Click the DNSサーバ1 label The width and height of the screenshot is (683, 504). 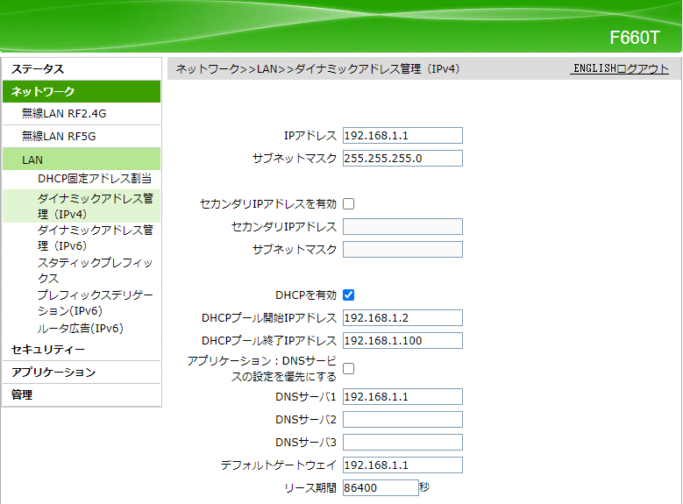306,396
